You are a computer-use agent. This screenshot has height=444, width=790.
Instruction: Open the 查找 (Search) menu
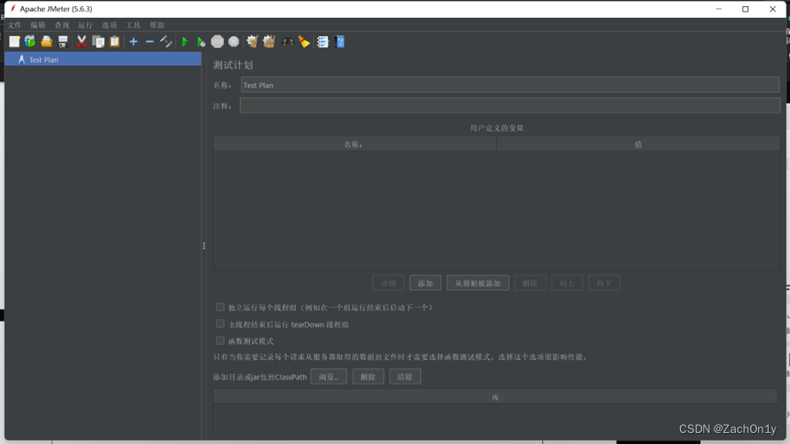(x=62, y=25)
